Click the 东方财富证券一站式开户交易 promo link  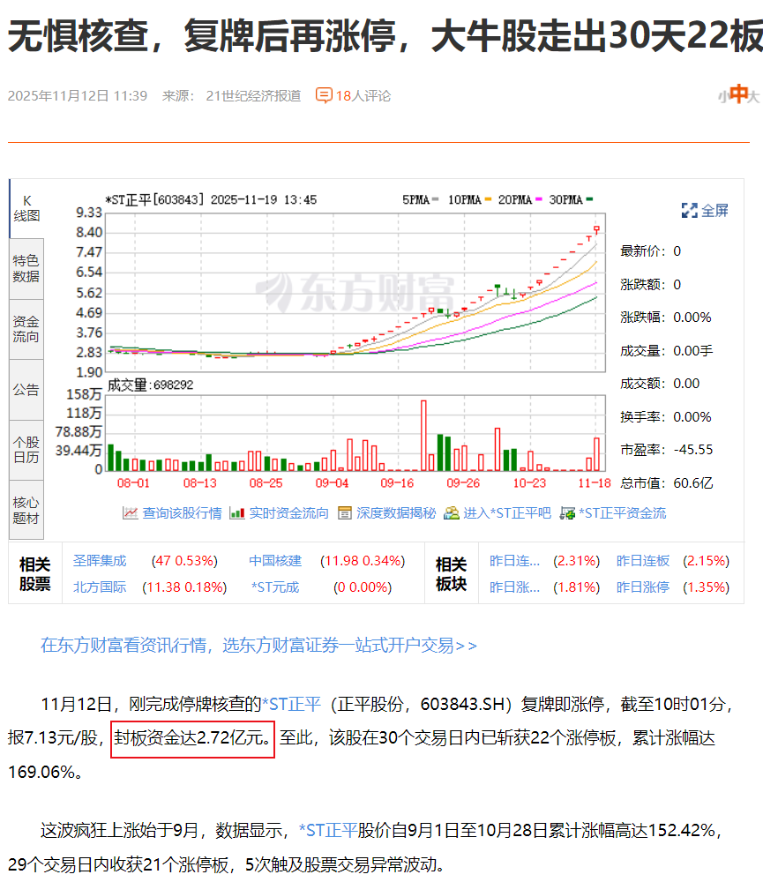click(x=258, y=646)
